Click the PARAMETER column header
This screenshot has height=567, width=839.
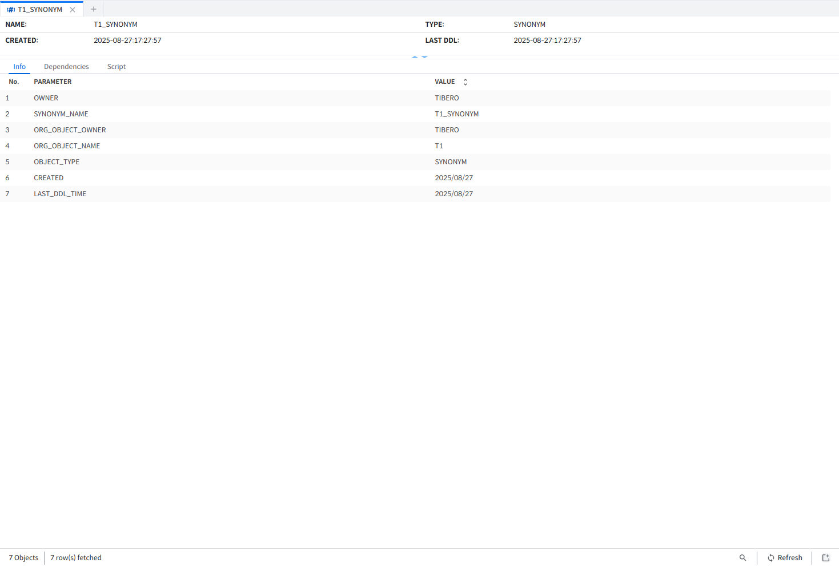pyautogui.click(x=53, y=82)
